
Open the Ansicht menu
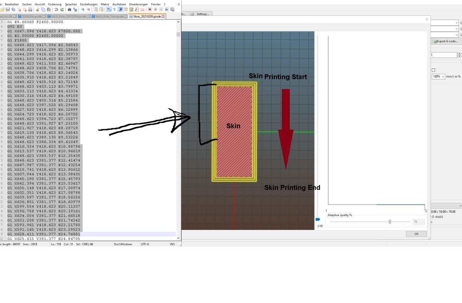coord(40,4)
